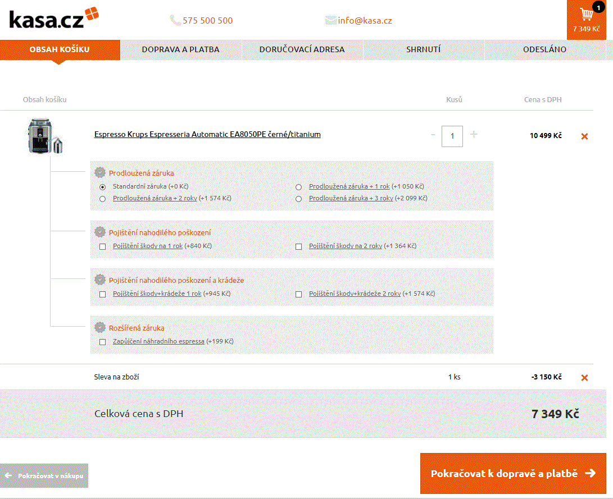613x499 pixels.
Task: Enable Pojištění škody+krádeže 2 roky checkbox
Action: click(x=299, y=294)
